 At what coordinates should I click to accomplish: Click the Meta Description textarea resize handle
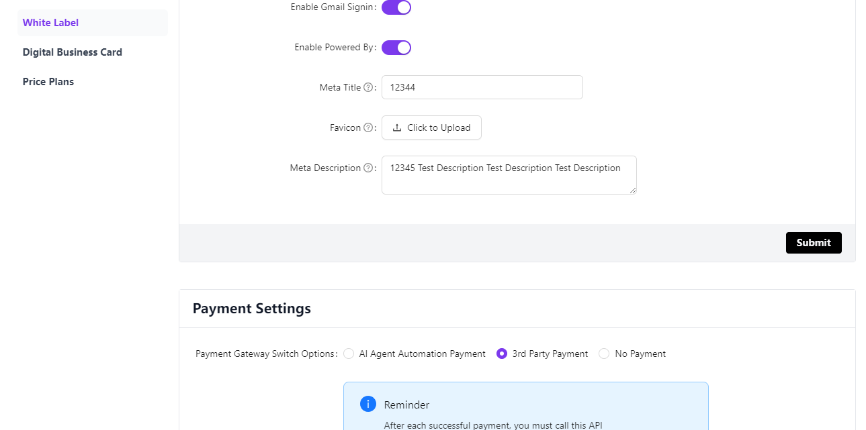click(632, 191)
